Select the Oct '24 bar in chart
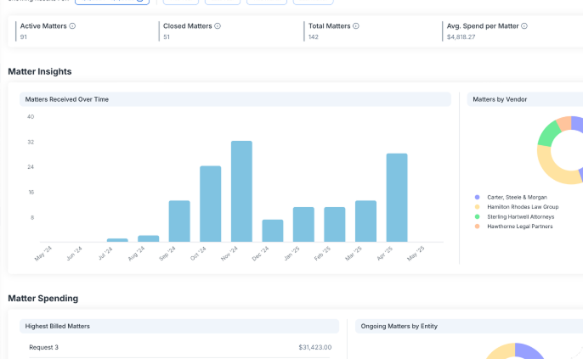The height and width of the screenshot is (364, 583). coord(211,204)
